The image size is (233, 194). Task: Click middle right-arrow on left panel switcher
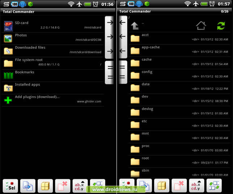click(x=110, y=37)
